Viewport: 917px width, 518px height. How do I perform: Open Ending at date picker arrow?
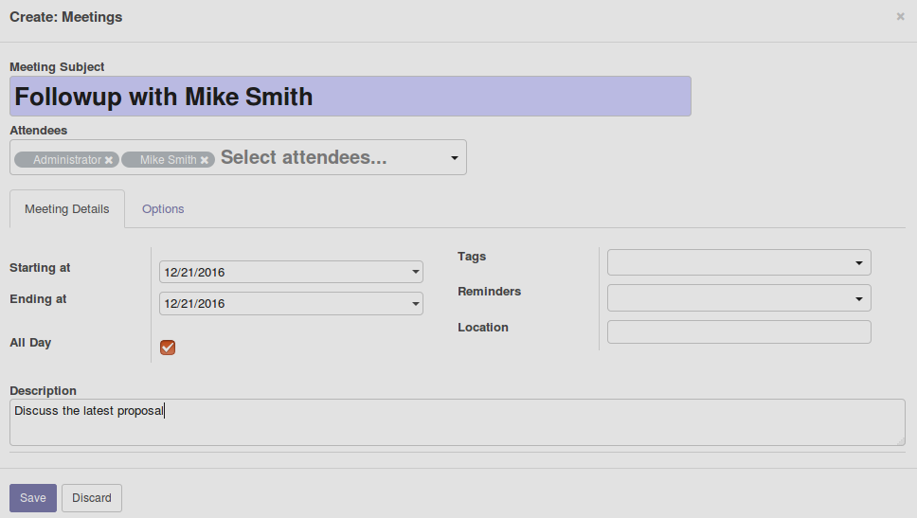(415, 303)
